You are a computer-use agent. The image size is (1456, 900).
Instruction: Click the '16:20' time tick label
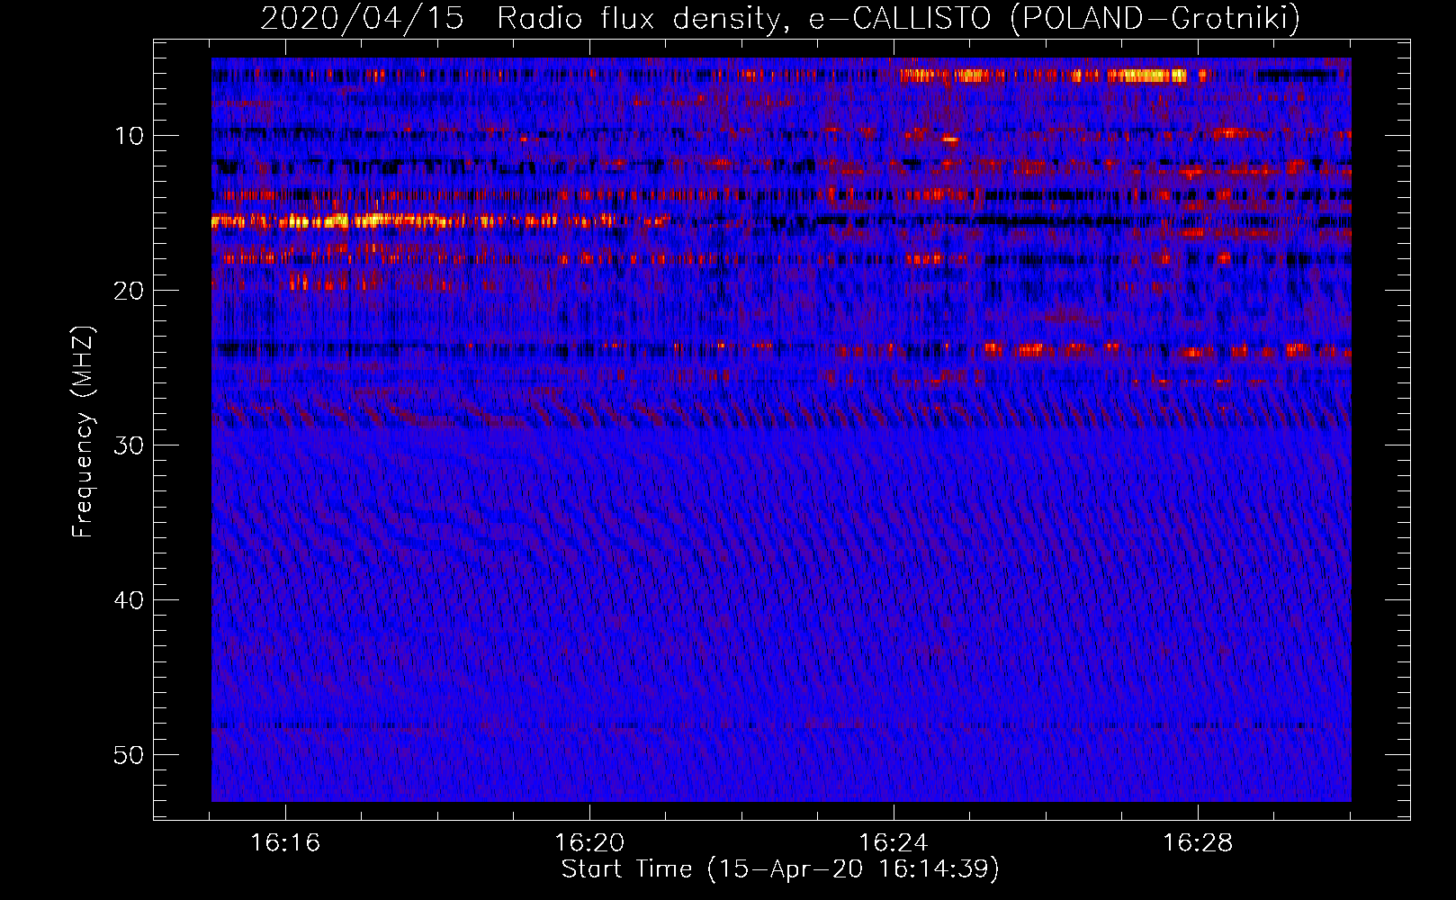coord(589,843)
